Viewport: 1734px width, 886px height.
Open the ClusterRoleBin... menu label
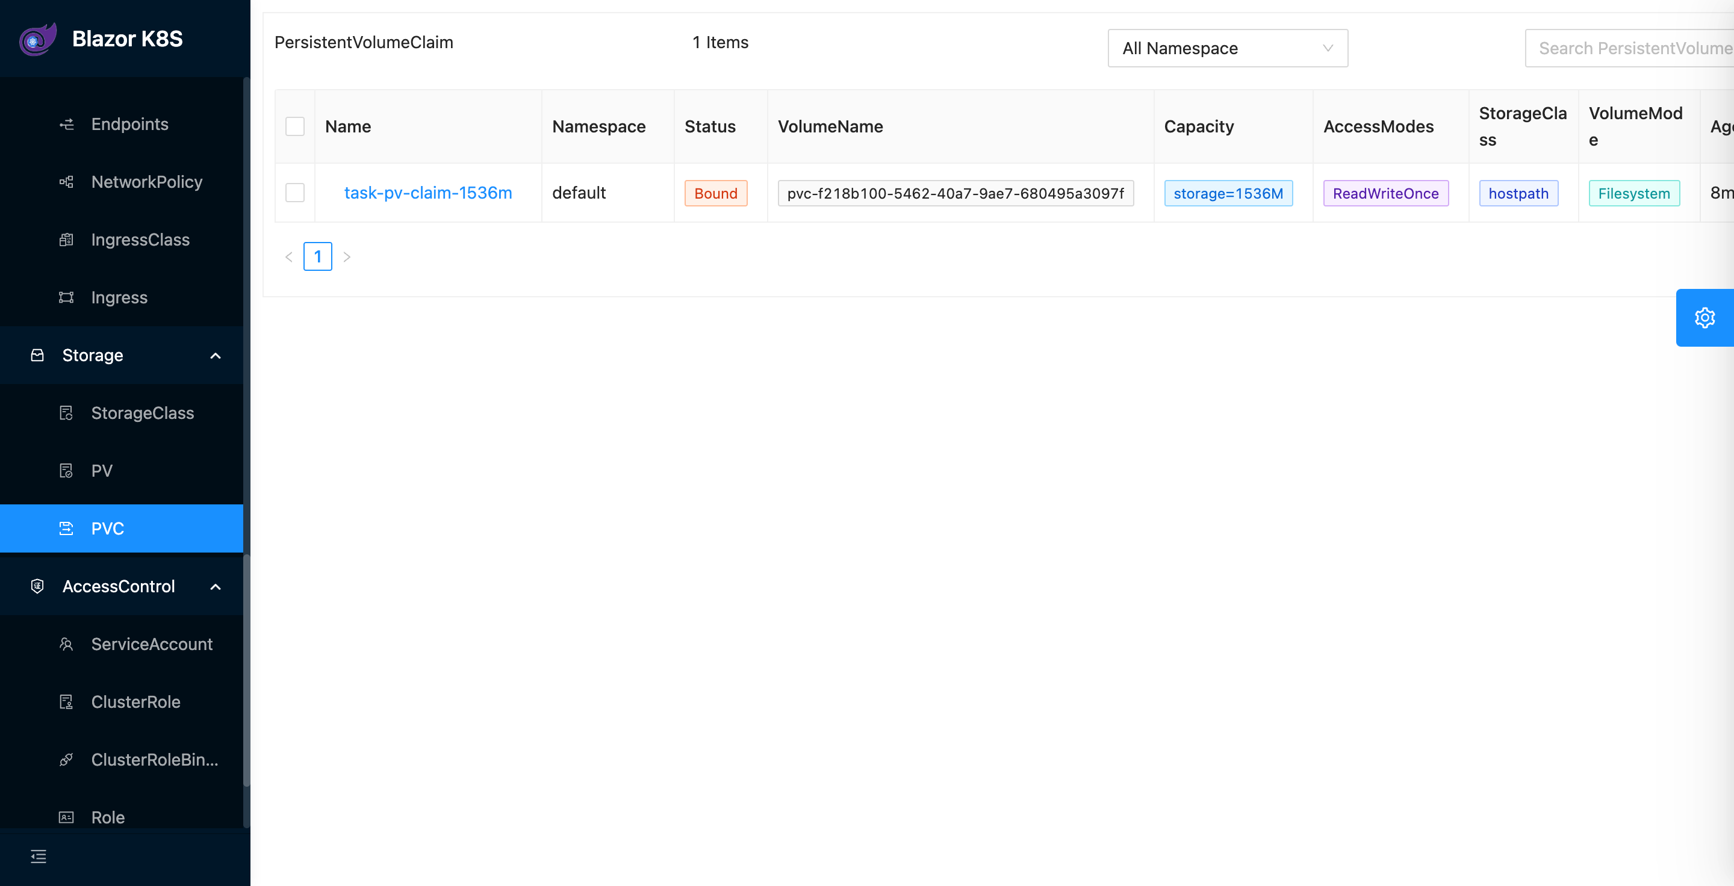click(x=154, y=760)
